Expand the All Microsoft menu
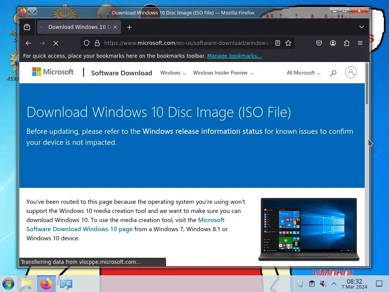This screenshot has height=292, width=389. tap(304, 73)
